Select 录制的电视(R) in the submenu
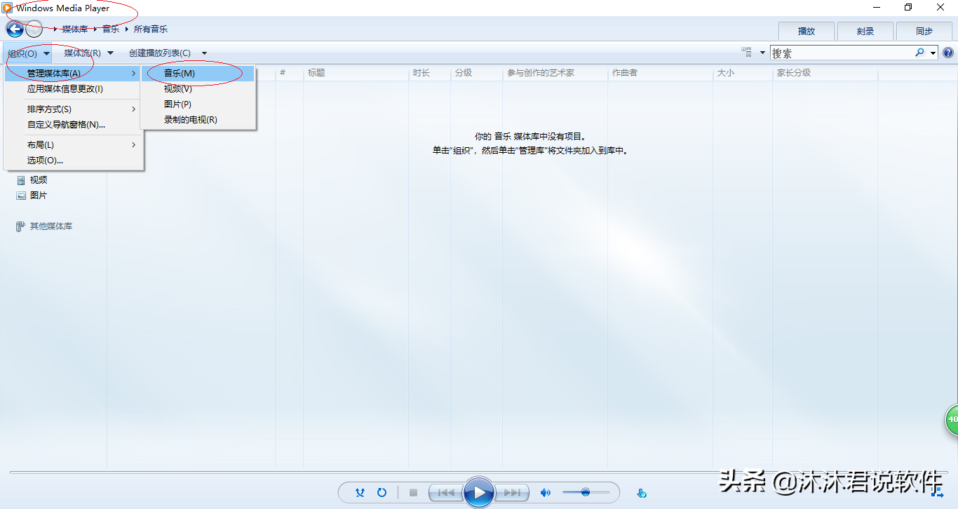Image resolution: width=958 pixels, height=509 pixels. 198,120
